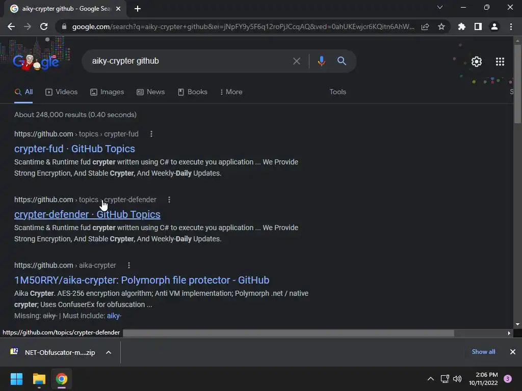This screenshot has height=391, width=522.
Task: Open the three-dot menu beside crypter-defender breadcrumb
Action: coord(169,200)
